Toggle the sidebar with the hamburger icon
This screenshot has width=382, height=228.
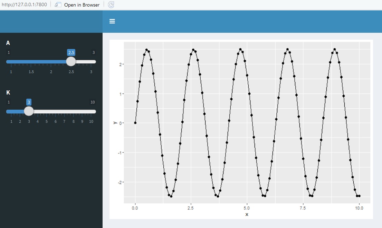112,21
